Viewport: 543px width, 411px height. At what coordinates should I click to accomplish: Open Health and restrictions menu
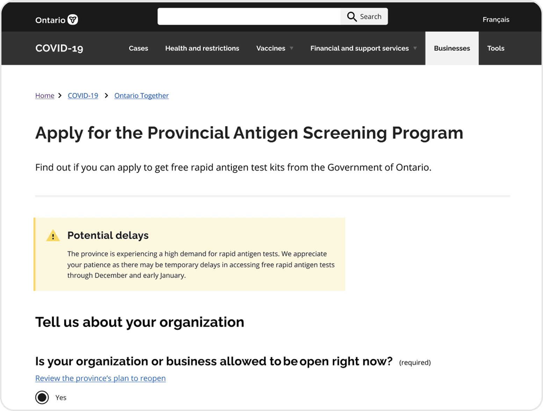(202, 48)
